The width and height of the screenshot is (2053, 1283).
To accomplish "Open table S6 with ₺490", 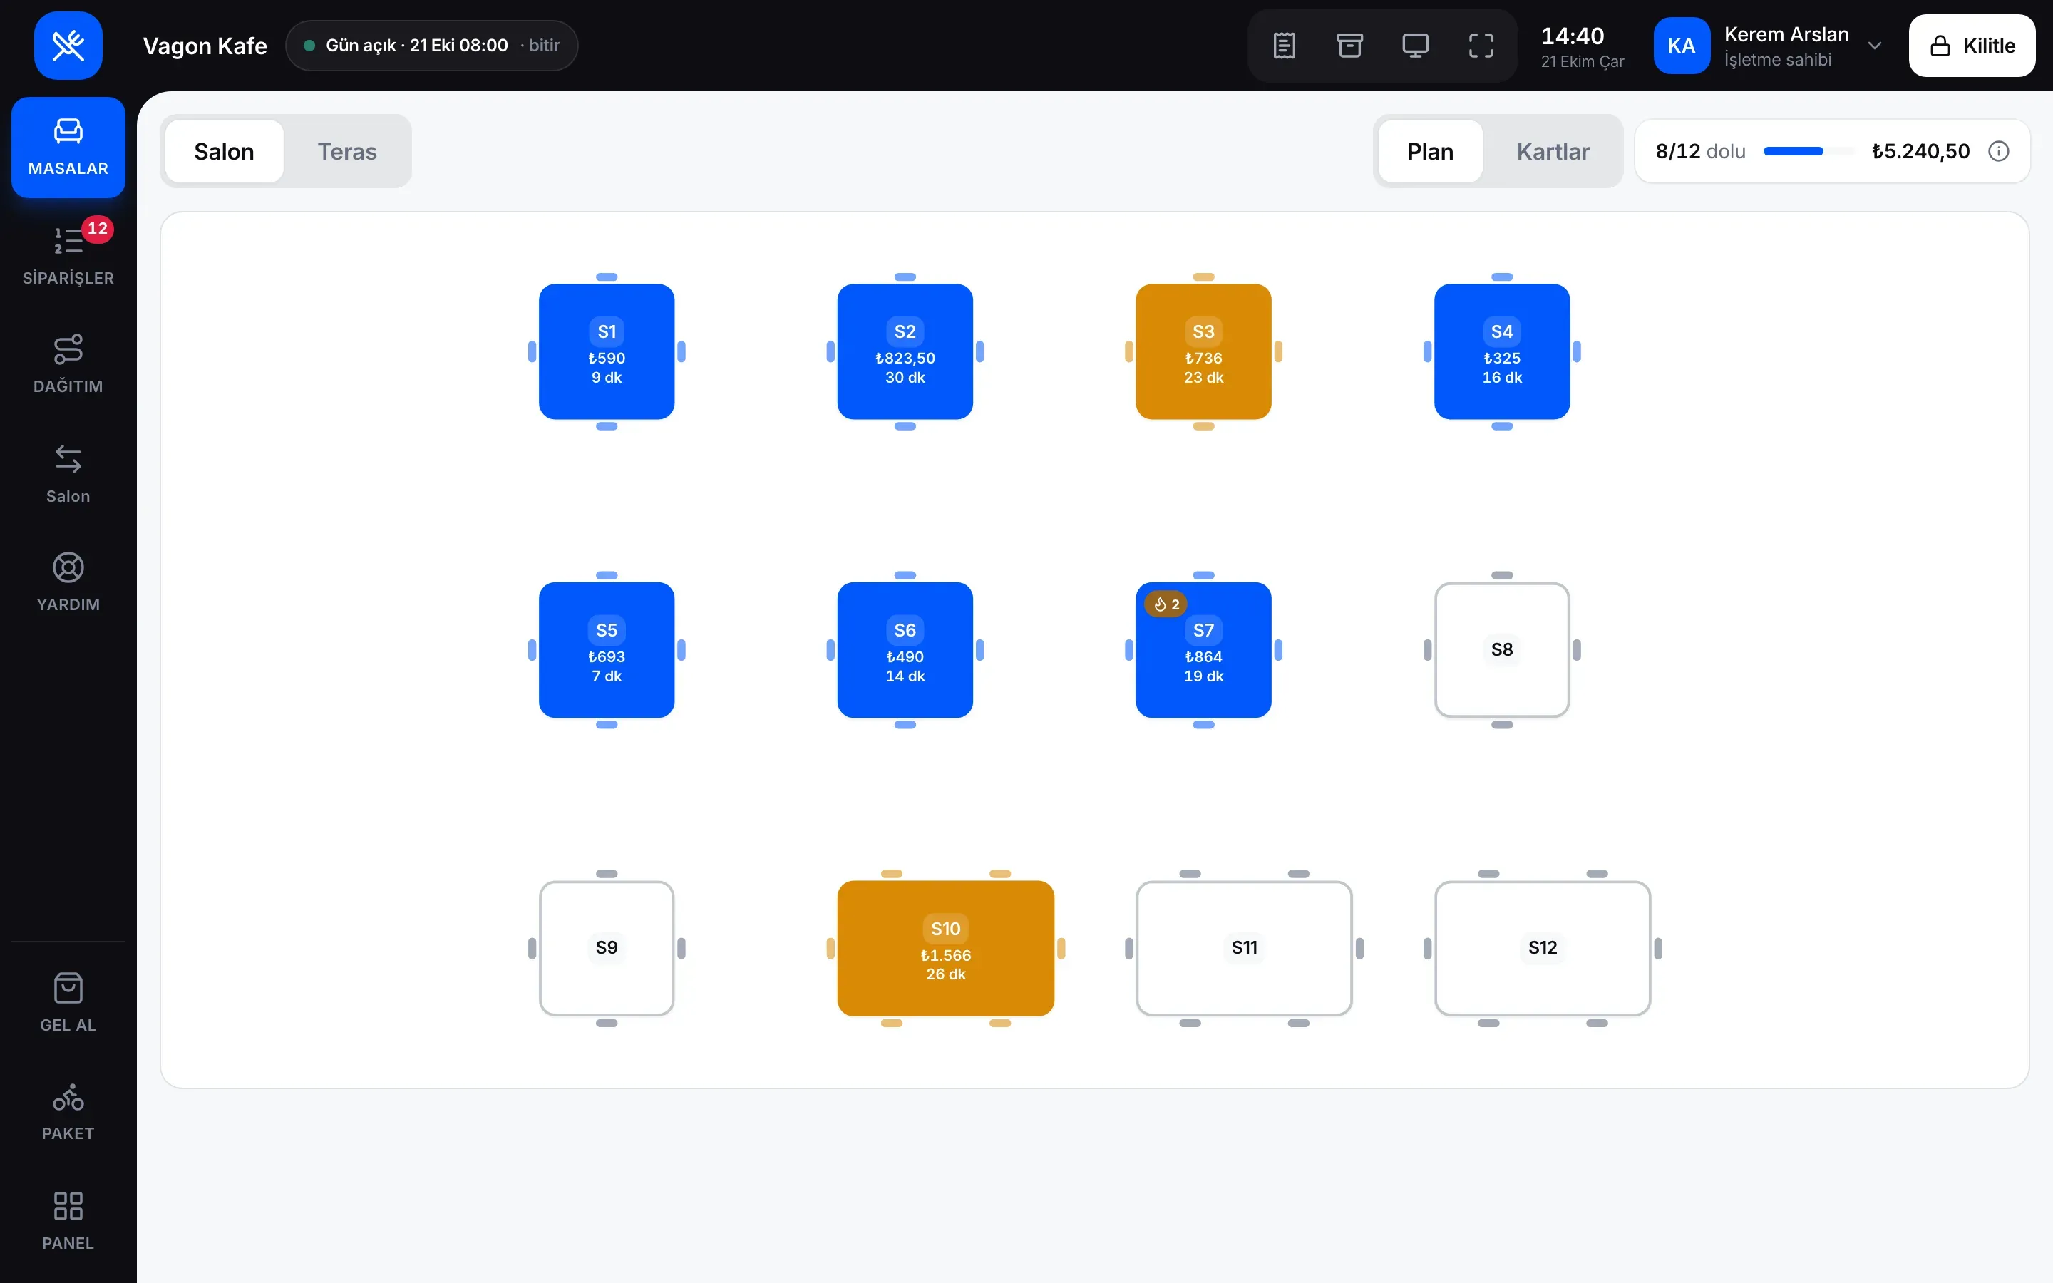I will click(x=905, y=650).
